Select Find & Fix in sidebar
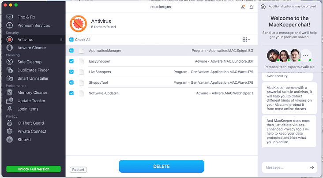323x178 pixels. pos(26,17)
